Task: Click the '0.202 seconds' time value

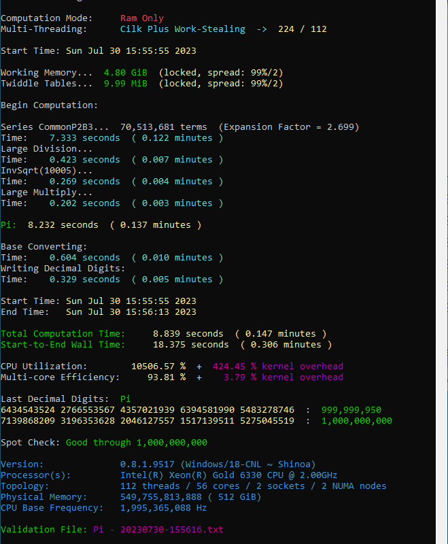Action: (x=84, y=203)
